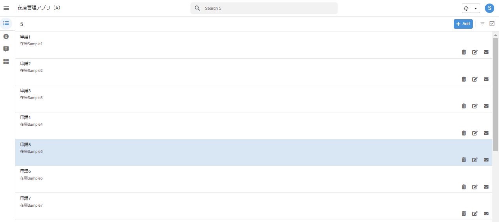Open the info icon in sidebar
Viewport: 499px width, 222px height.
[6, 36]
